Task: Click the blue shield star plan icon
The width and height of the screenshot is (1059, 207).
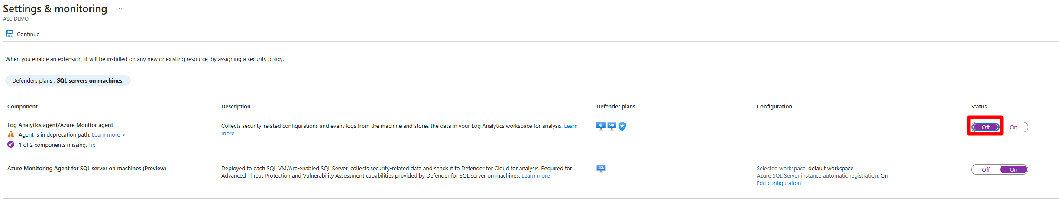Action: pos(622,126)
